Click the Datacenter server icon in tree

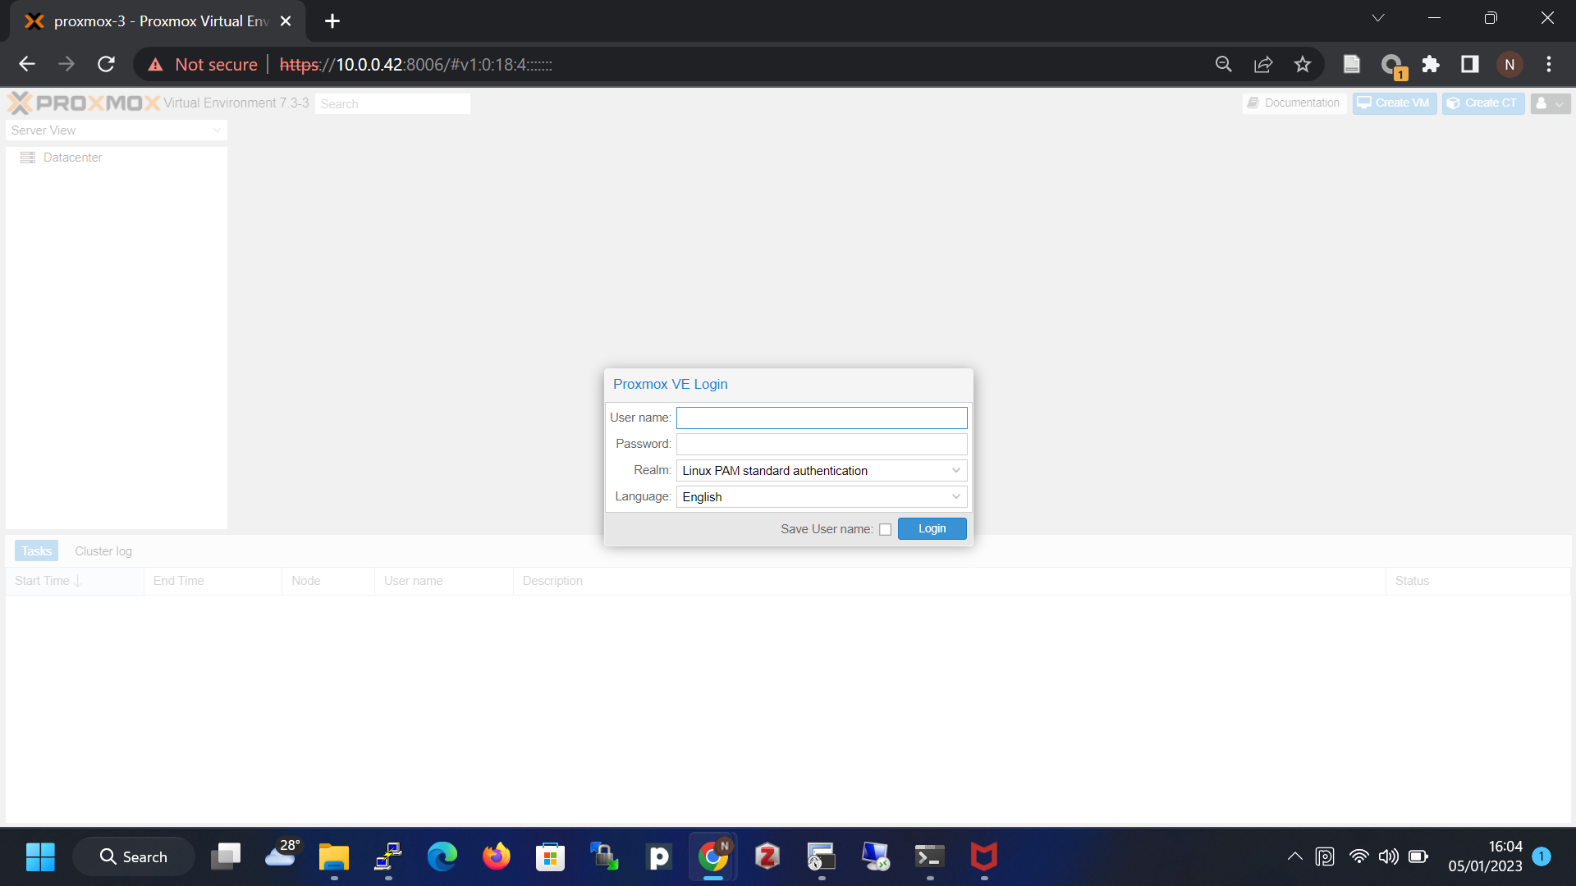point(28,158)
